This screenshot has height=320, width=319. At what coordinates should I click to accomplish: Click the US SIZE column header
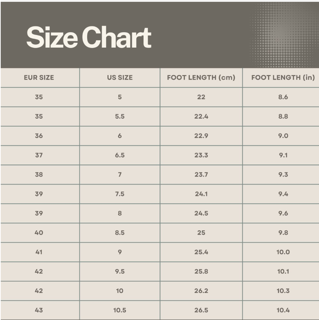click(x=120, y=78)
